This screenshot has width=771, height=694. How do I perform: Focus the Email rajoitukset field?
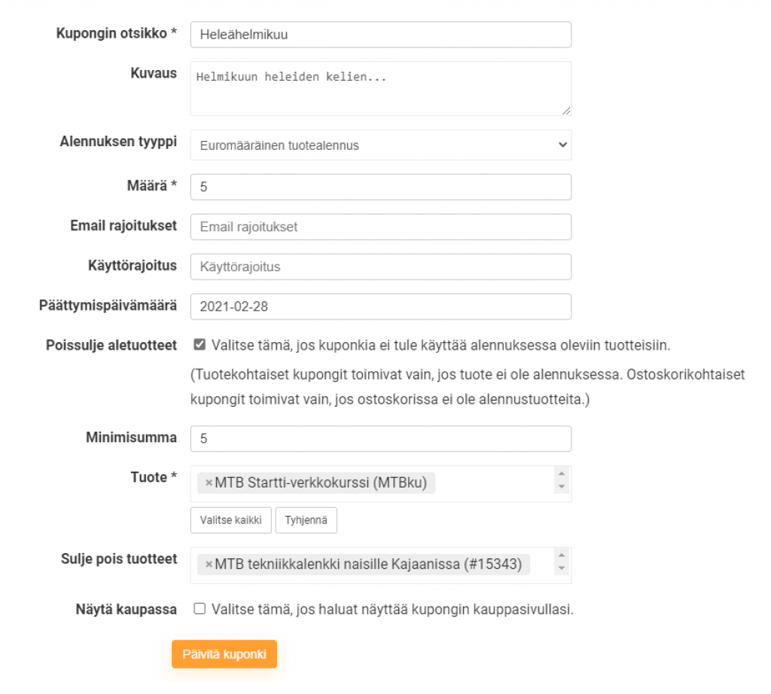(380, 227)
